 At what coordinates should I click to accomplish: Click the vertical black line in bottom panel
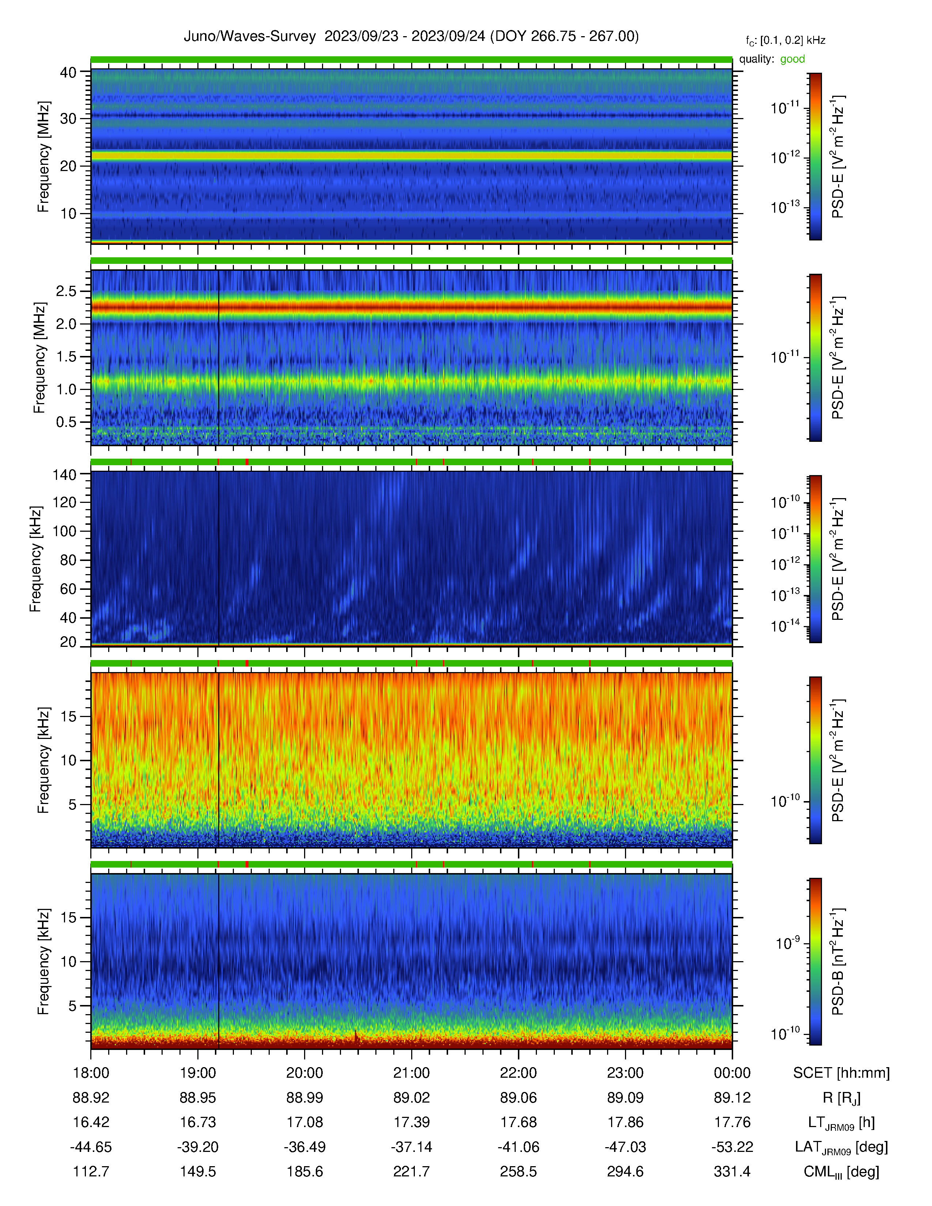pyautogui.click(x=219, y=962)
